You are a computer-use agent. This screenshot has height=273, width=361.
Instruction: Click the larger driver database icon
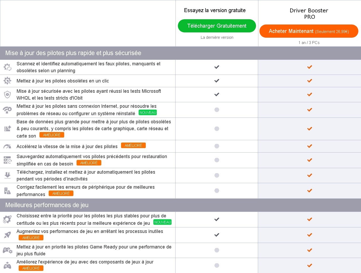click(7, 129)
